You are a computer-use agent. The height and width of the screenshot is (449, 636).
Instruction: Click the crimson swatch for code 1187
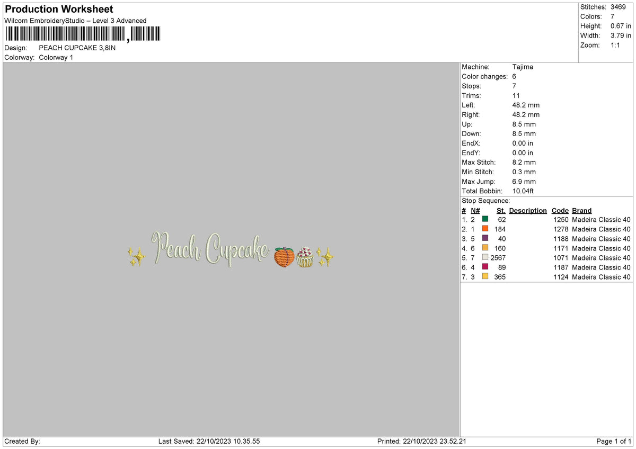[485, 267]
